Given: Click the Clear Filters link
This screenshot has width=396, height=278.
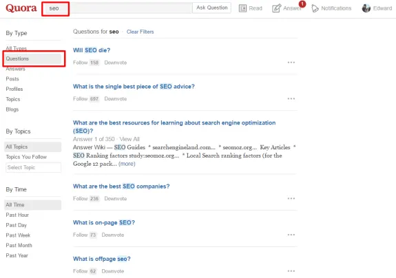Looking at the screenshot, I should coord(140,32).
